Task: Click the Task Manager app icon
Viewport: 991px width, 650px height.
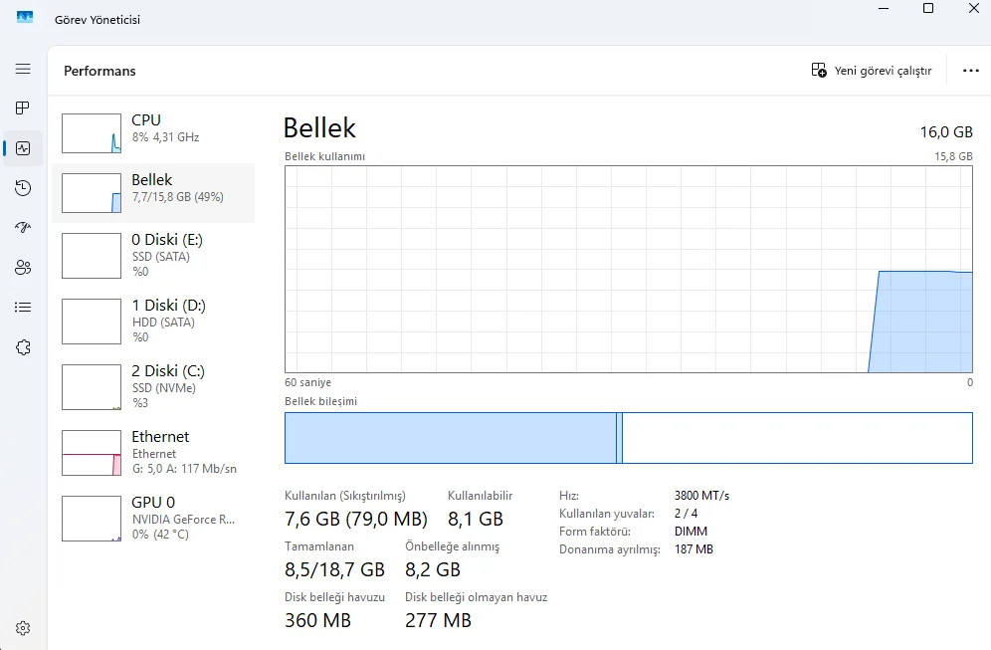Action: (x=25, y=18)
